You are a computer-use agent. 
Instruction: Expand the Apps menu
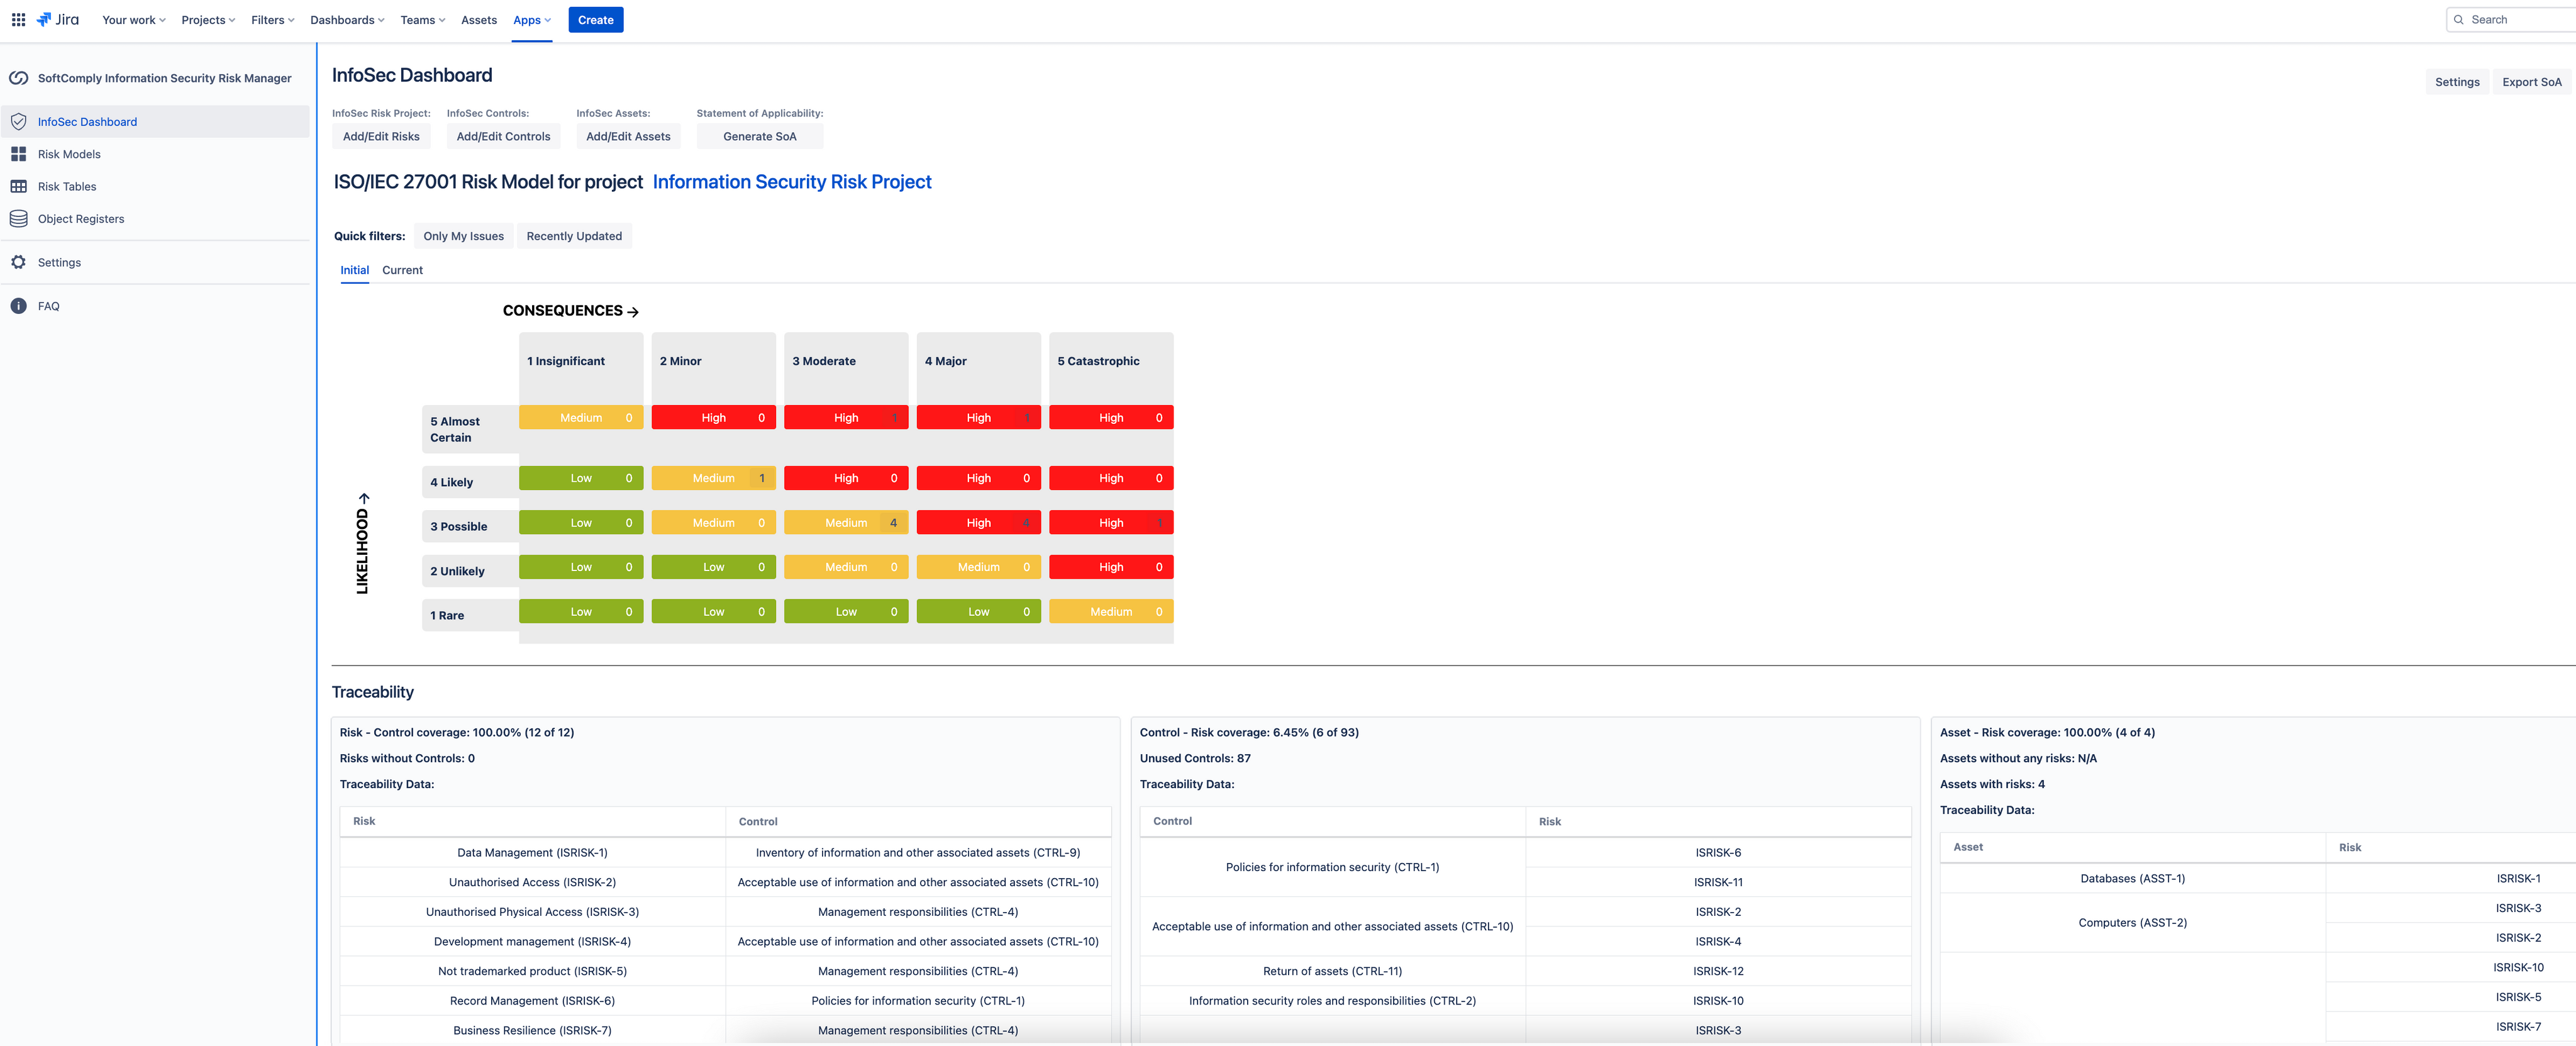click(531, 19)
